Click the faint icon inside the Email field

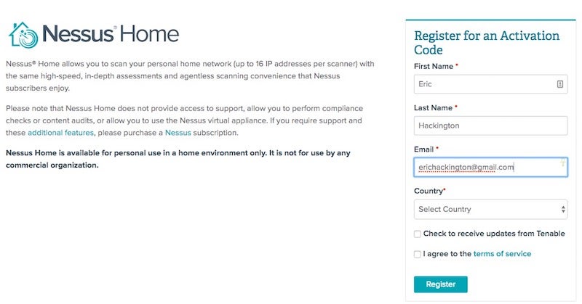pyautogui.click(x=562, y=163)
